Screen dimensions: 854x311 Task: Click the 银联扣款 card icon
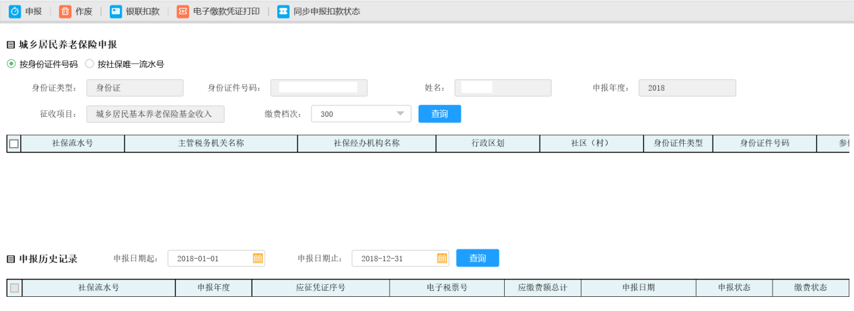[x=116, y=11]
